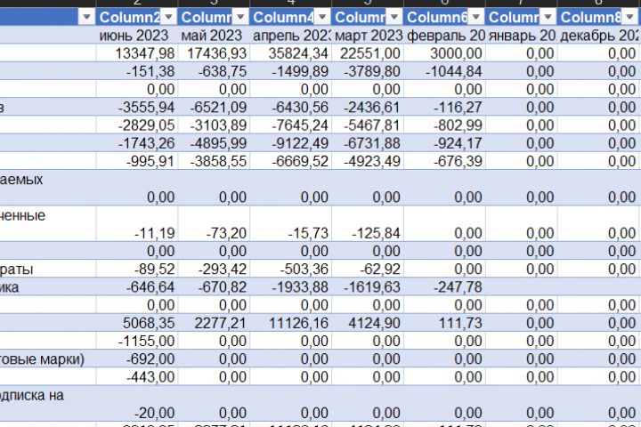Select the Column8 header cell
The width and height of the screenshot is (641, 427).
[598, 17]
